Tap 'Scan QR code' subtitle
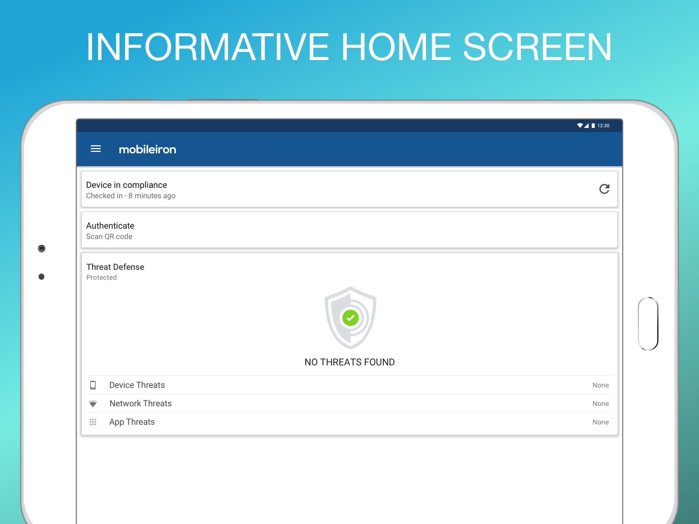The width and height of the screenshot is (699, 524). pos(109,236)
